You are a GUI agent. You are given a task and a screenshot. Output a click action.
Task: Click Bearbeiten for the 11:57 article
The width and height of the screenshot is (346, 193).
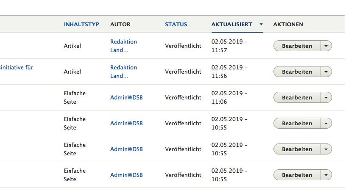(297, 46)
